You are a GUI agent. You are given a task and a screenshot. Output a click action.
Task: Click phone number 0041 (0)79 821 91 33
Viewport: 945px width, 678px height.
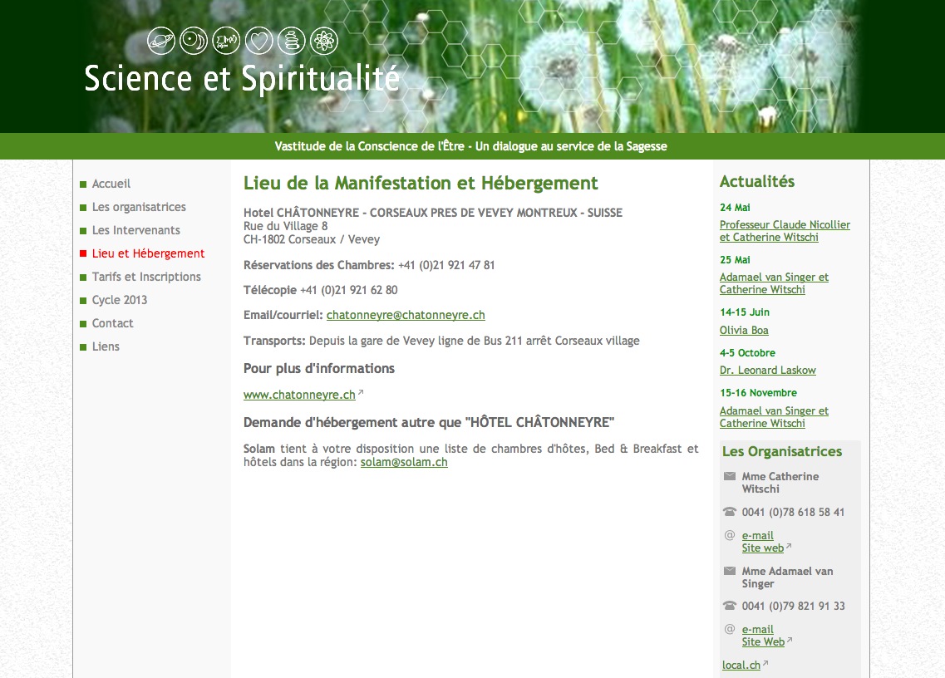[793, 606]
